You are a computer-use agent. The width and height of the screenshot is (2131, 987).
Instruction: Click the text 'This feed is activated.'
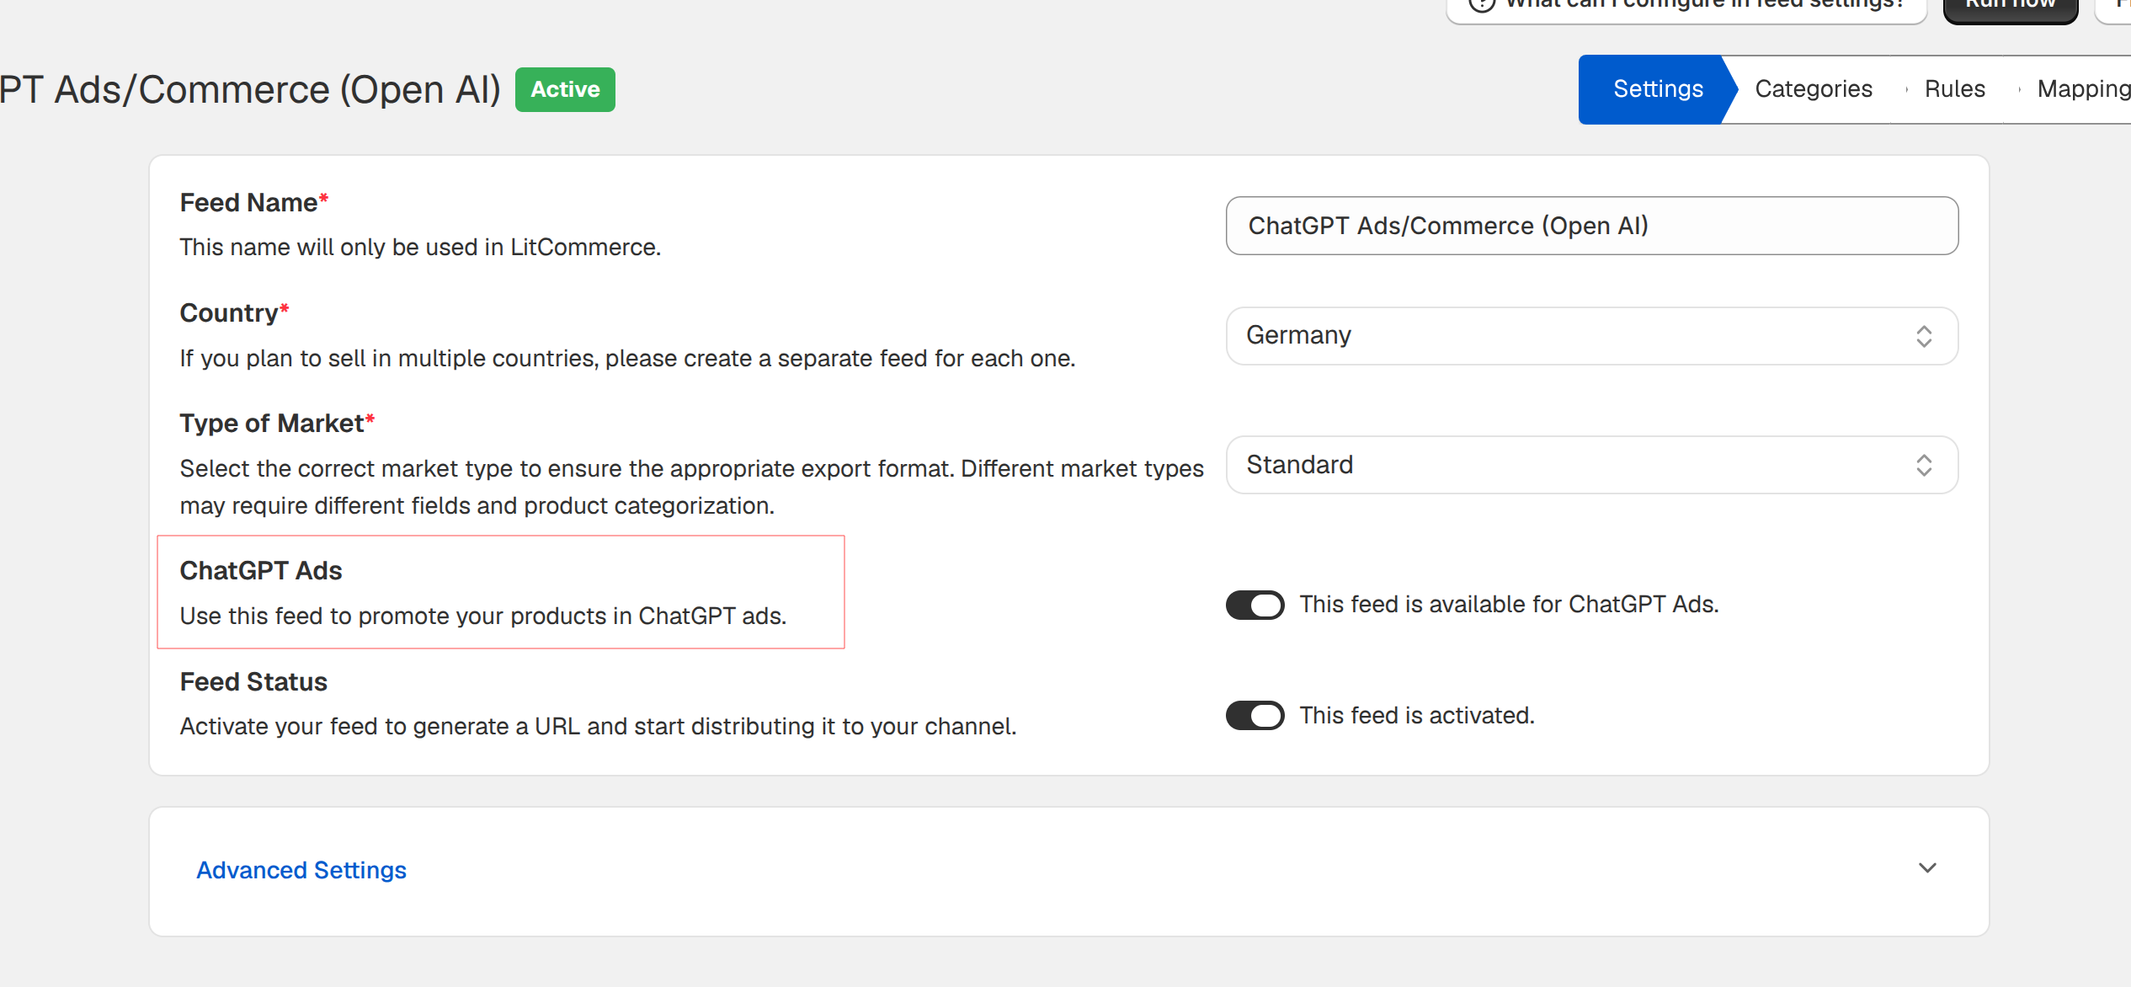[1417, 716]
